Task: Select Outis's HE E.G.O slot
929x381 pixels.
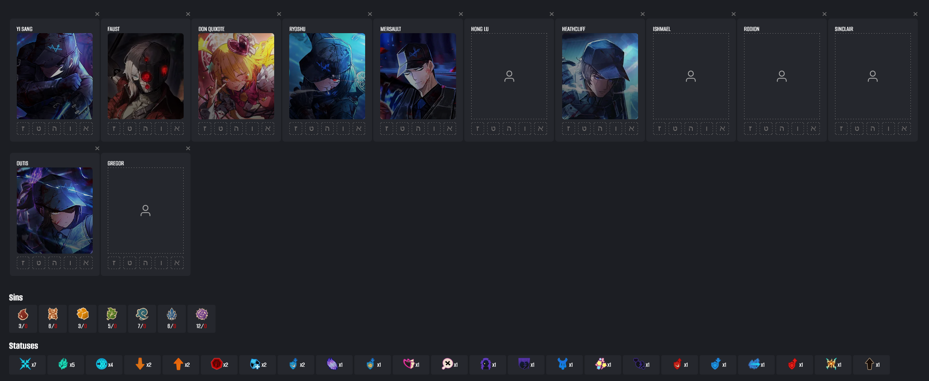Action: pos(55,263)
